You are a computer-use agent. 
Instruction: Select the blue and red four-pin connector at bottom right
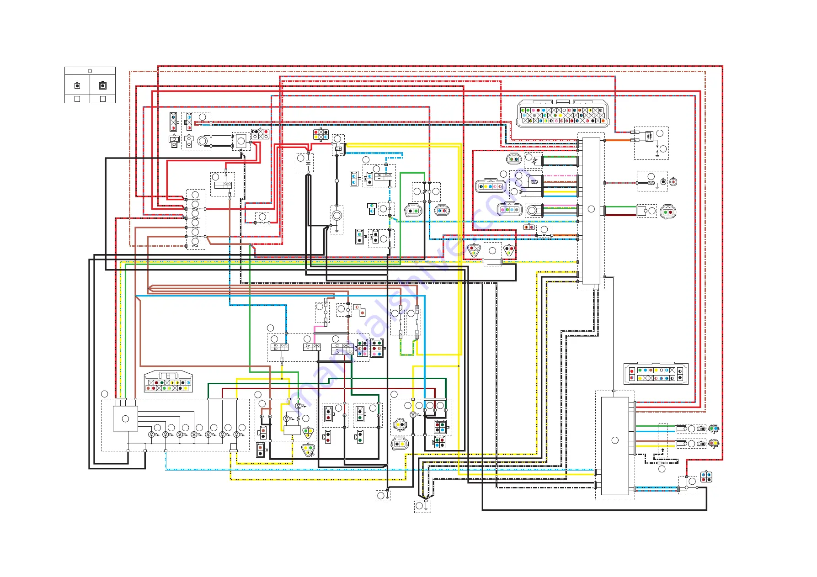(x=706, y=476)
